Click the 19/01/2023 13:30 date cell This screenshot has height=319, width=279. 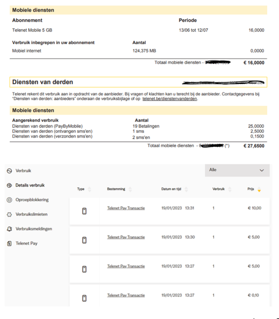(178, 237)
